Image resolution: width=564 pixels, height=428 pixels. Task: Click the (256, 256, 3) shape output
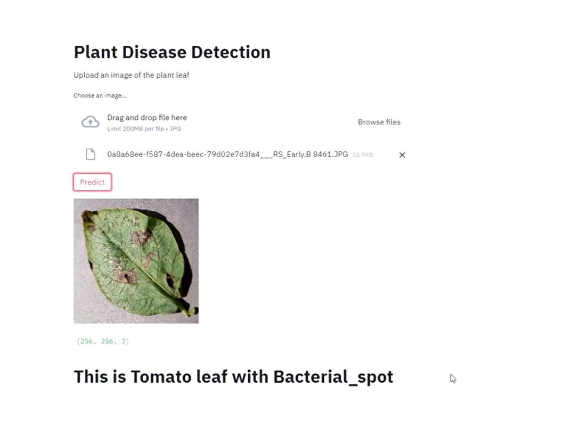102,341
